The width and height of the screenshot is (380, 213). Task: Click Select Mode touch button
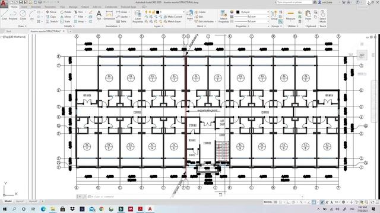[322, 17]
